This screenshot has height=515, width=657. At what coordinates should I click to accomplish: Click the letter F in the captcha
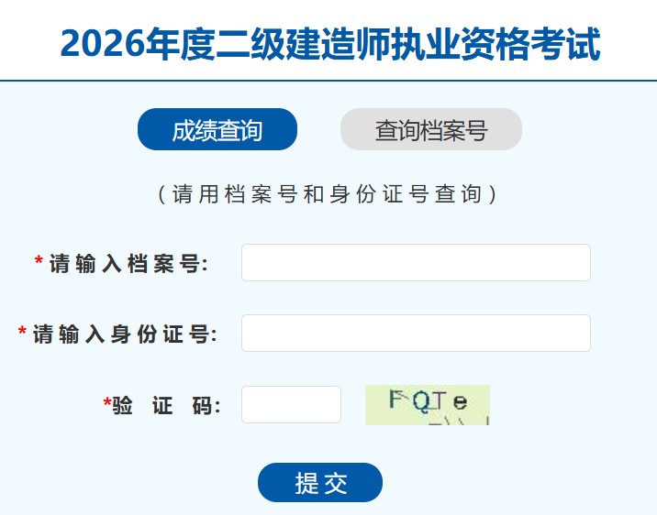[x=396, y=399]
